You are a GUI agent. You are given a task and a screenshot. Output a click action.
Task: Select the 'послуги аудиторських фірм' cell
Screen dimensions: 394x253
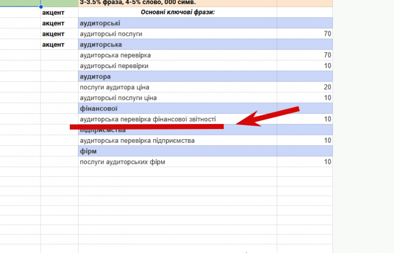[178, 162]
